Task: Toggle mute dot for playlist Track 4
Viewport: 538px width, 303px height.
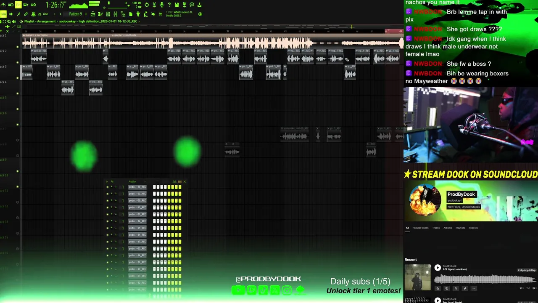Action: [x=17, y=93]
